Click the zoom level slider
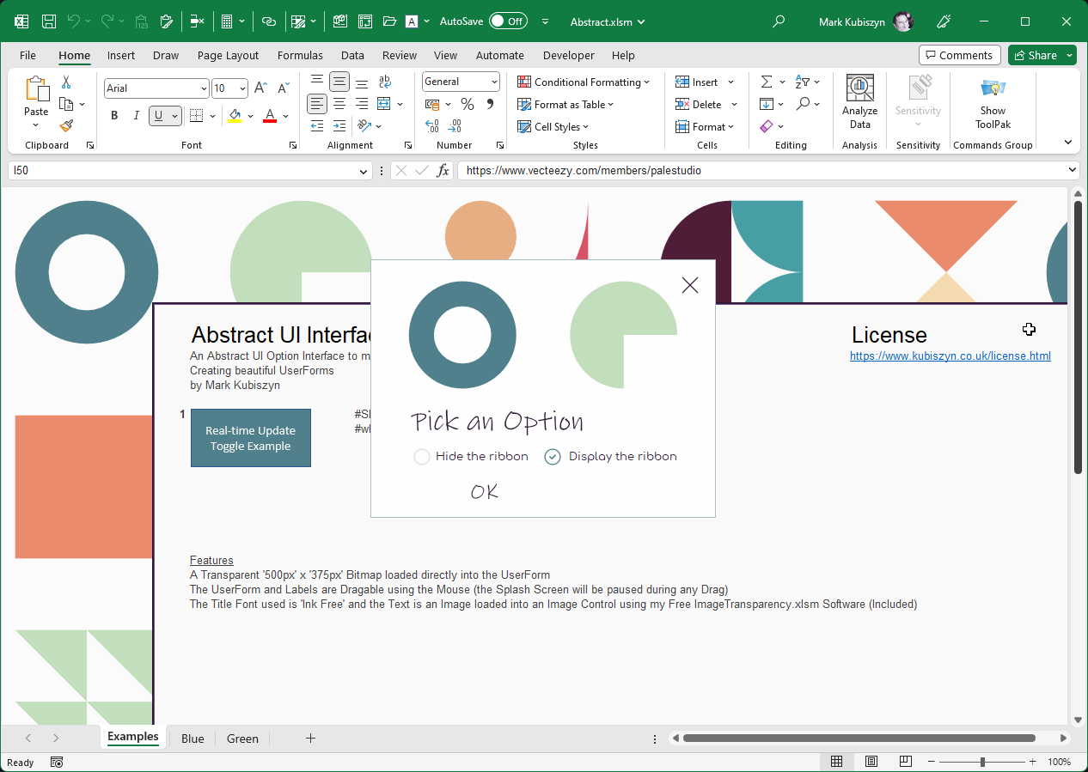The image size is (1088, 772). [982, 762]
